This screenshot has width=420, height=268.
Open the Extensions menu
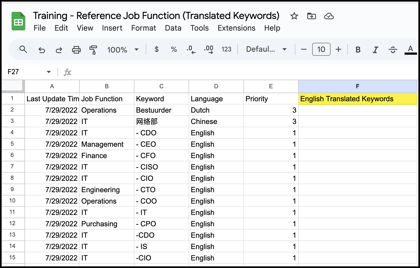tap(237, 28)
